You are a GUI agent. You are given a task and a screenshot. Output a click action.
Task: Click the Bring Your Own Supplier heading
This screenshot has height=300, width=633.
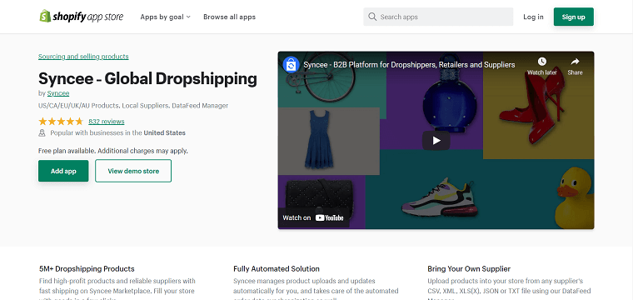469,269
